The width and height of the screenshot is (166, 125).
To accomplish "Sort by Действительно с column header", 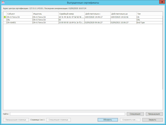I will click(x=97, y=14).
